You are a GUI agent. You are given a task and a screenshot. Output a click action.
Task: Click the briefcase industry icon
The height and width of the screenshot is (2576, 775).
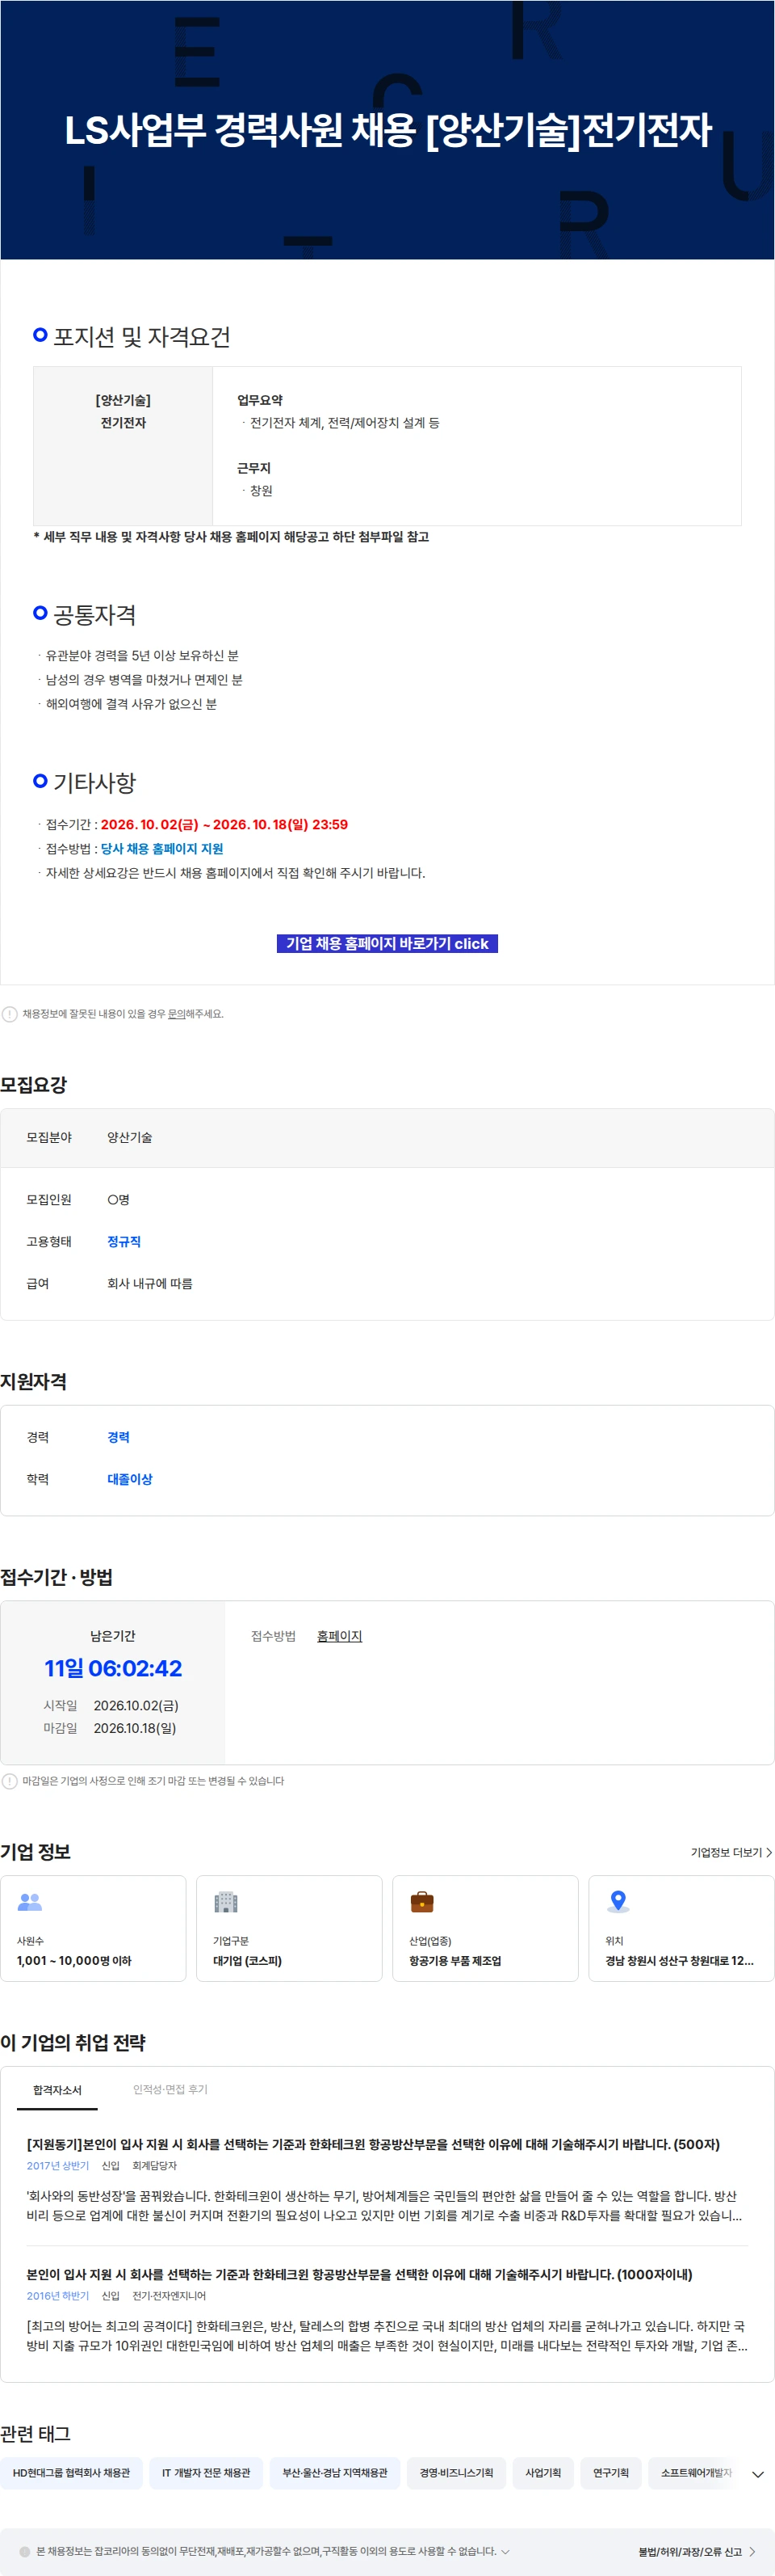pyautogui.click(x=422, y=1902)
